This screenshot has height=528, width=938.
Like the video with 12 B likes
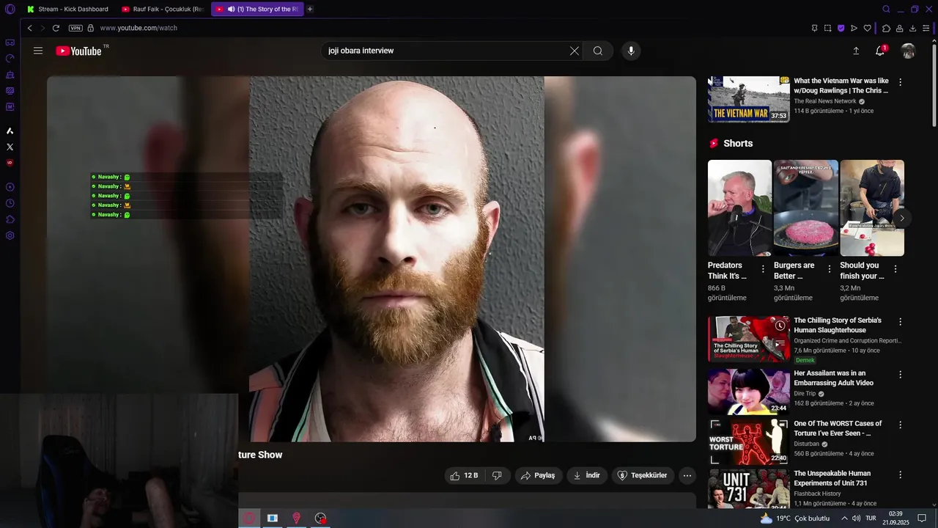click(x=464, y=475)
